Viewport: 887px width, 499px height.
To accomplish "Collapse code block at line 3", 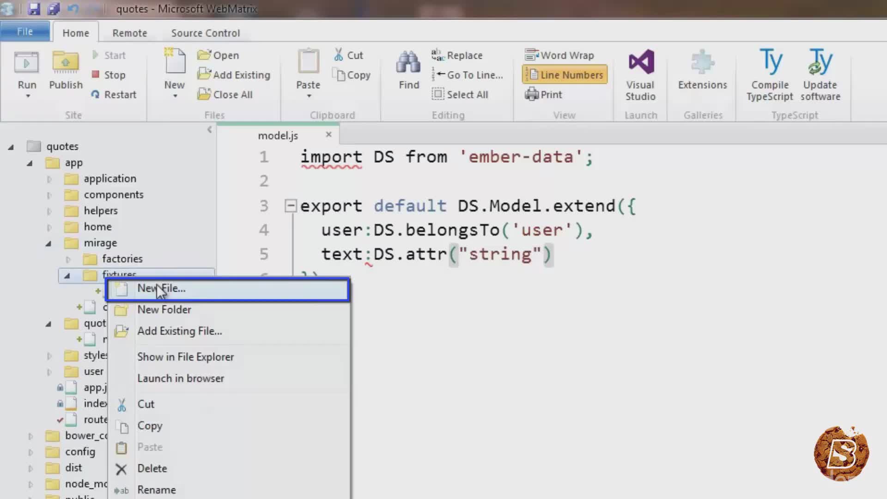I will [291, 206].
